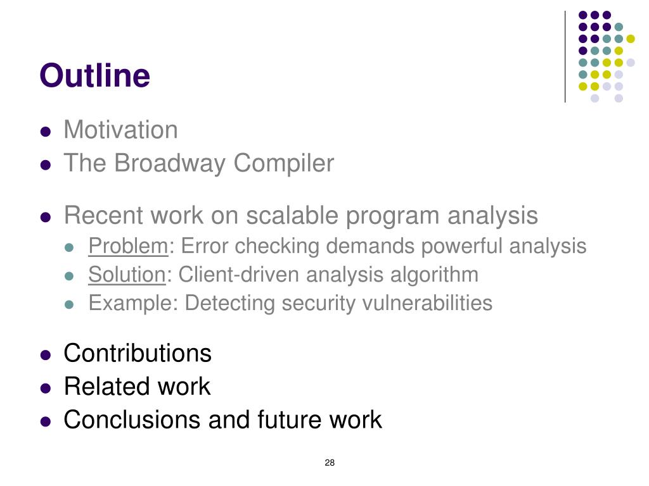Select "Conclusions and future work" text
Viewport: 649px width, 486px height.
pyautogui.click(x=222, y=420)
